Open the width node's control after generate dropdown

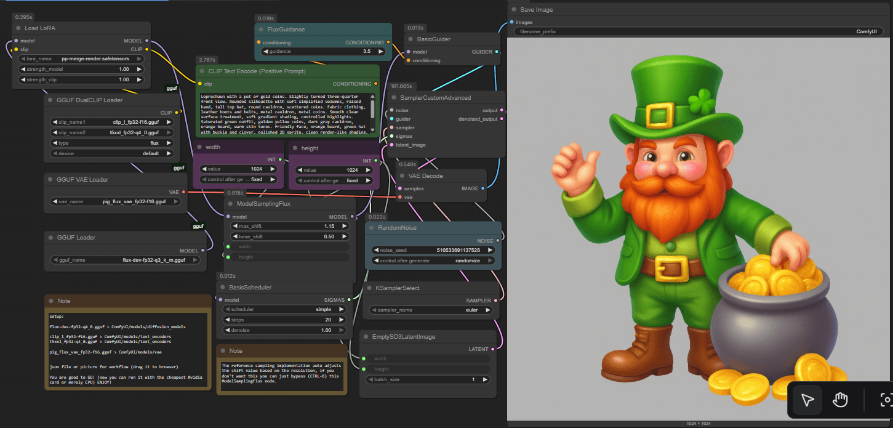(x=238, y=180)
